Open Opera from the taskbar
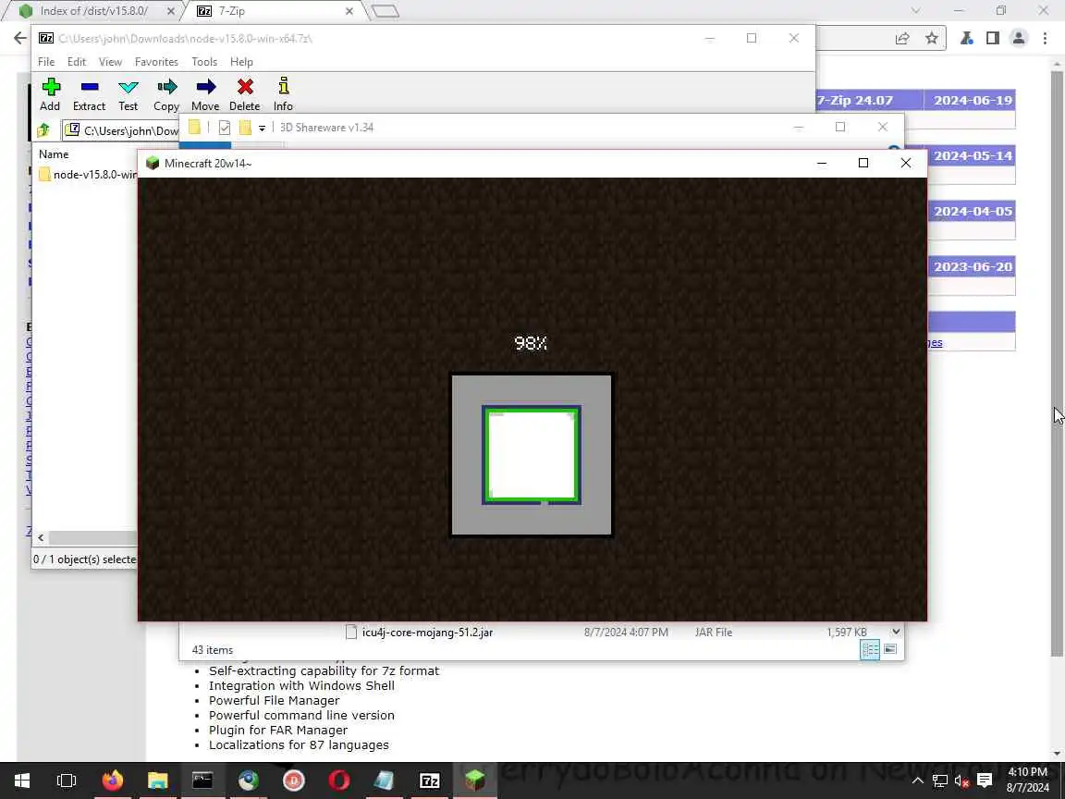The image size is (1065, 799). click(x=339, y=781)
